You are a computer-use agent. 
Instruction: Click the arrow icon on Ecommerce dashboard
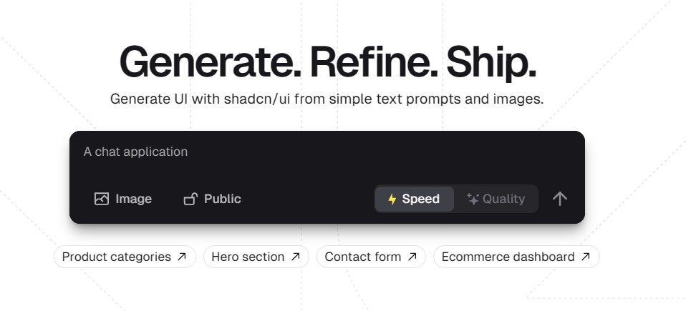pos(585,257)
